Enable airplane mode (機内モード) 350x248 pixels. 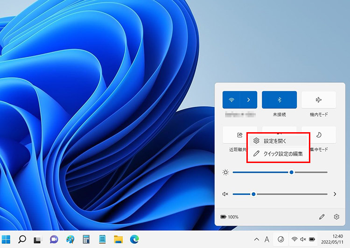(319, 100)
